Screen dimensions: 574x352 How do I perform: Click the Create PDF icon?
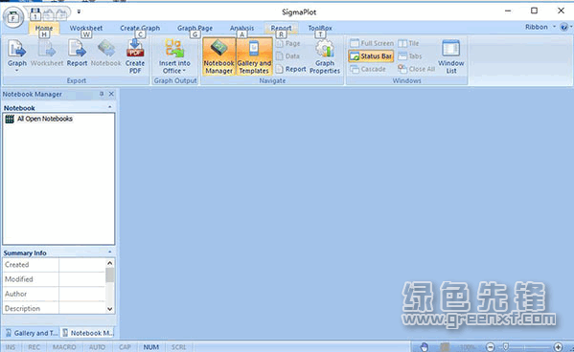(135, 56)
